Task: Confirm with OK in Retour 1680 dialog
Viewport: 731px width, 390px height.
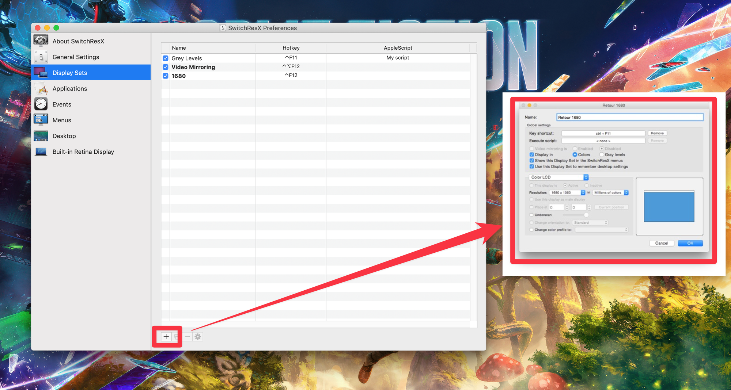Action: point(690,243)
